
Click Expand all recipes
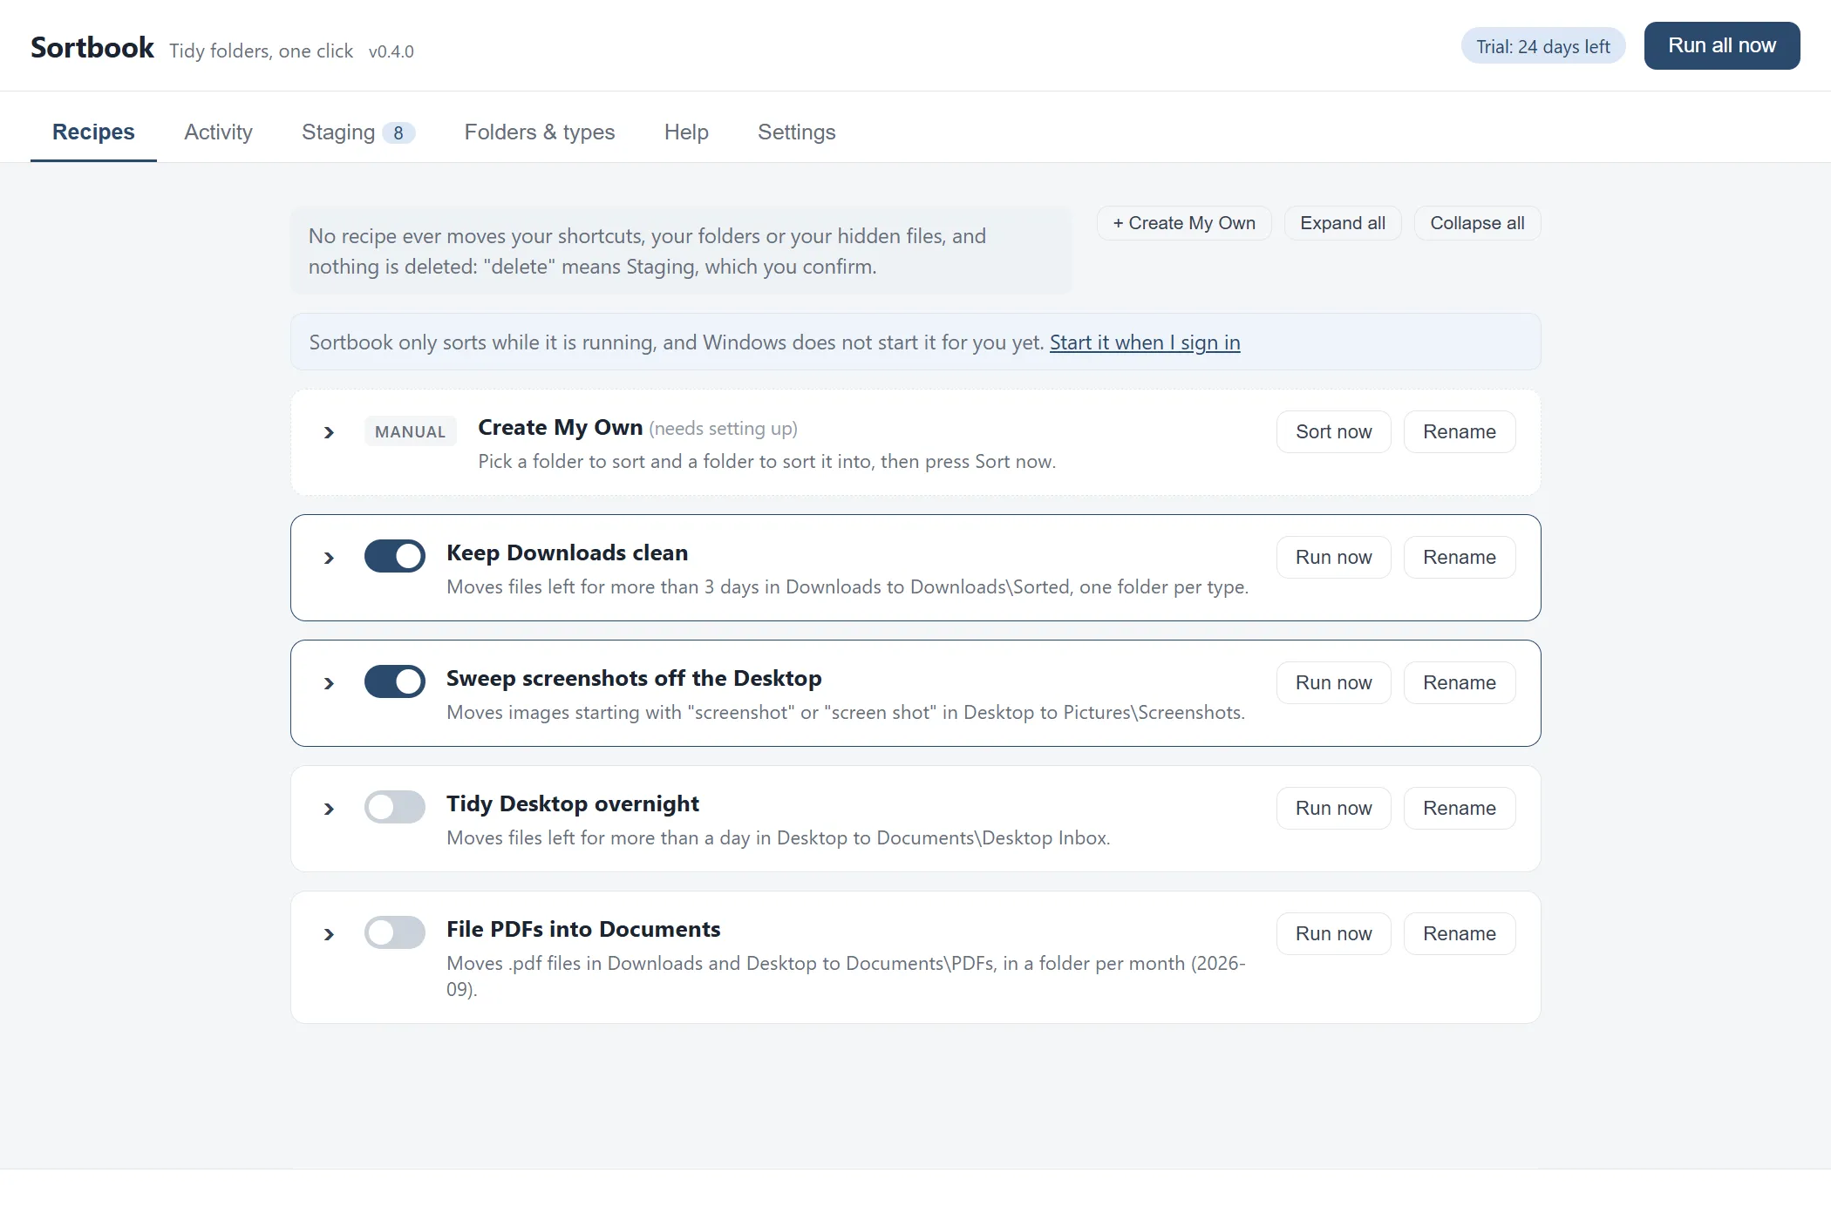pyautogui.click(x=1343, y=223)
